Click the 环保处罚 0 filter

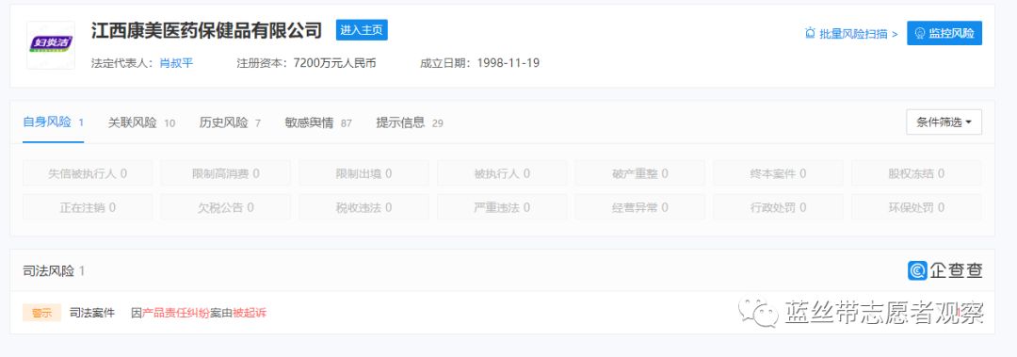[916, 207]
